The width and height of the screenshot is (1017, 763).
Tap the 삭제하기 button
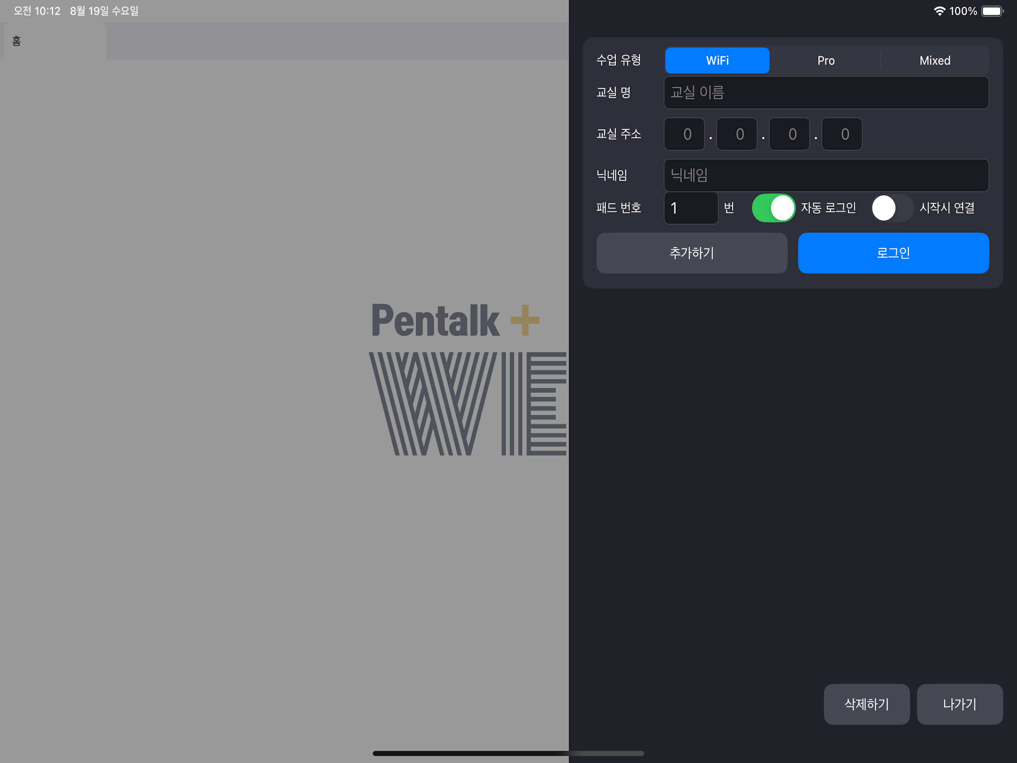[x=867, y=704]
